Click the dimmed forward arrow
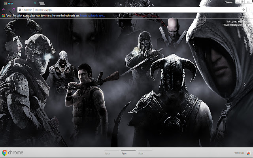The height and width of the screenshot is (158, 253). tap(9, 10)
